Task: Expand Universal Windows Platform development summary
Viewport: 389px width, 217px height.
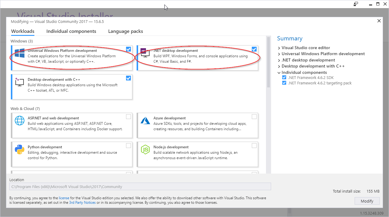Action: 279,54
